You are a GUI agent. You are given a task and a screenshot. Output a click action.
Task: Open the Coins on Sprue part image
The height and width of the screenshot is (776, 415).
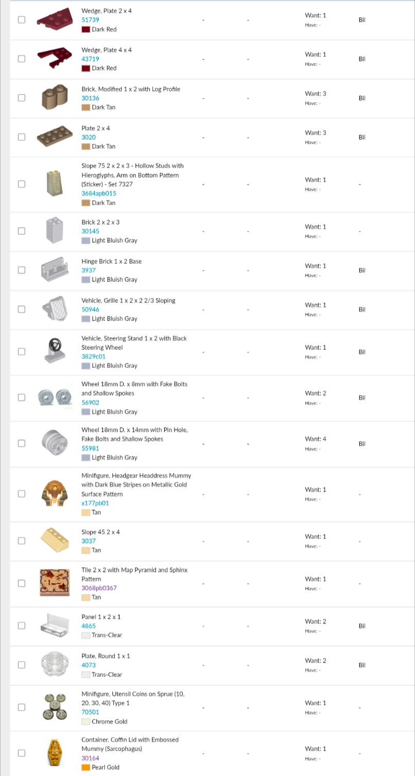pyautogui.click(x=55, y=707)
